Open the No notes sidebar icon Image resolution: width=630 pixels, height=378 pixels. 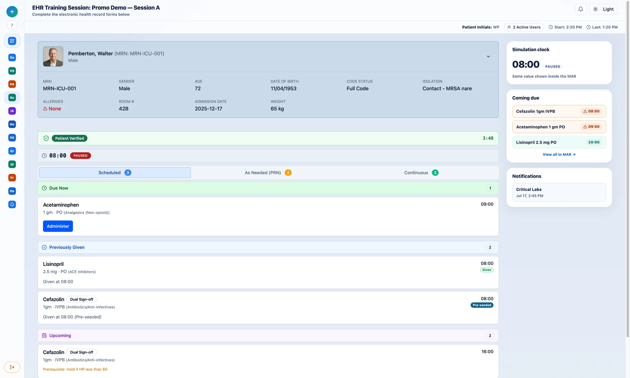coord(12,124)
